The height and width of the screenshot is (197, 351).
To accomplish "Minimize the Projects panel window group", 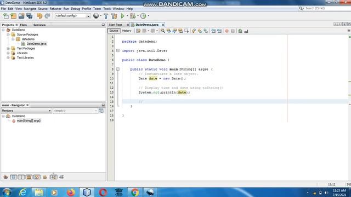I will pos(103,25).
